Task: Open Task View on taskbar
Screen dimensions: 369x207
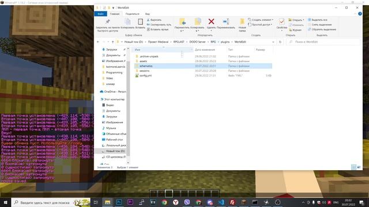Action: [x=96, y=202]
